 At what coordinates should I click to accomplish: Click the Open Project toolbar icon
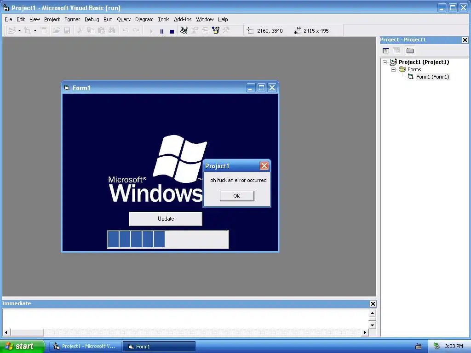[x=56, y=31]
